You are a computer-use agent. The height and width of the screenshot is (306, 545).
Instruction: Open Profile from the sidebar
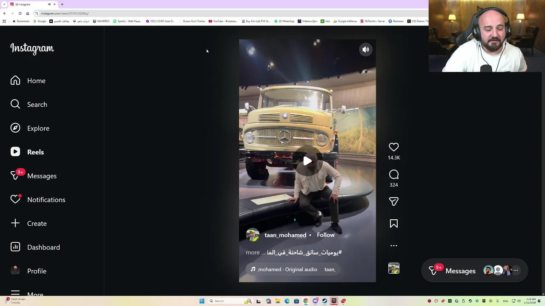point(28,271)
